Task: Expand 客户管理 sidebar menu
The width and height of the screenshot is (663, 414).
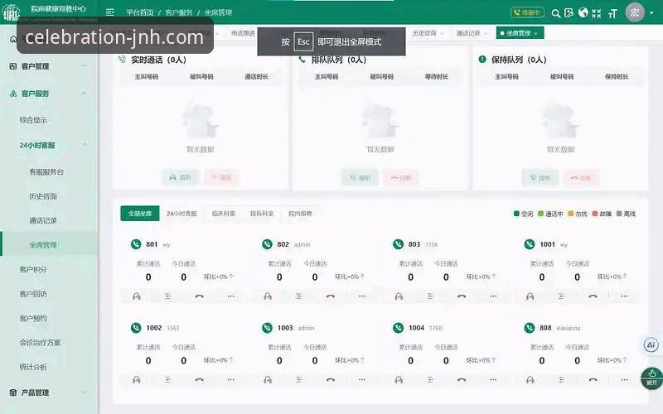Action: pos(49,66)
